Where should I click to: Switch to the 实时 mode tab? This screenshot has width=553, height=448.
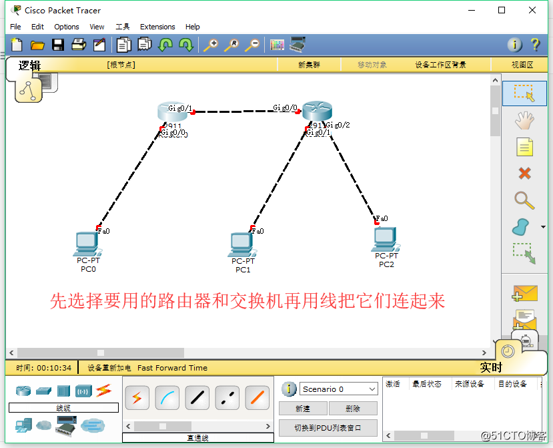pyautogui.click(x=491, y=367)
